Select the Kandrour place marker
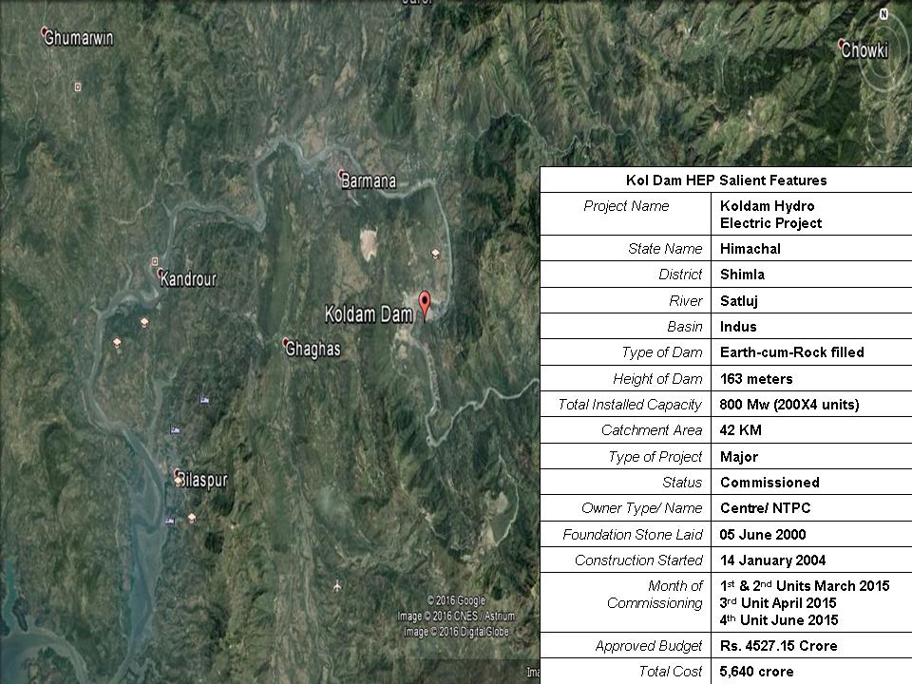 (161, 274)
